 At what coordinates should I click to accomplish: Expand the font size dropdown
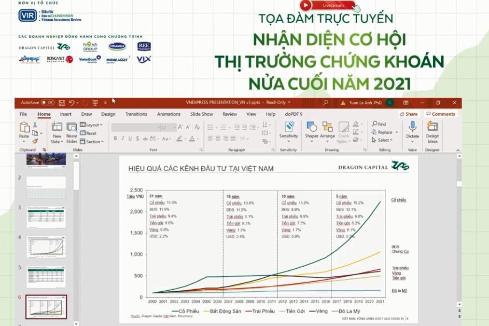(x=174, y=127)
